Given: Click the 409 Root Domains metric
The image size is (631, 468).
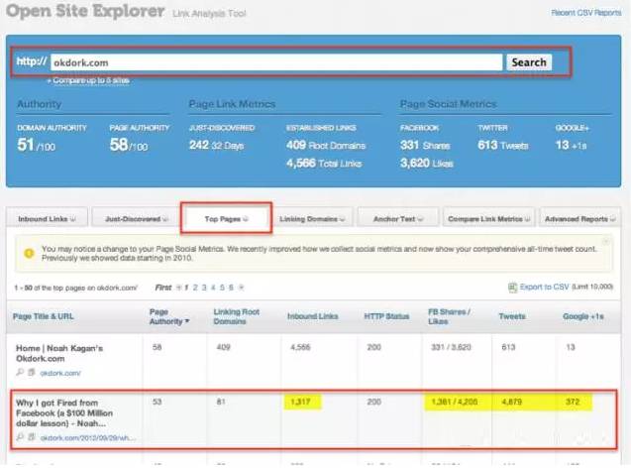Looking at the screenshot, I should (326, 146).
